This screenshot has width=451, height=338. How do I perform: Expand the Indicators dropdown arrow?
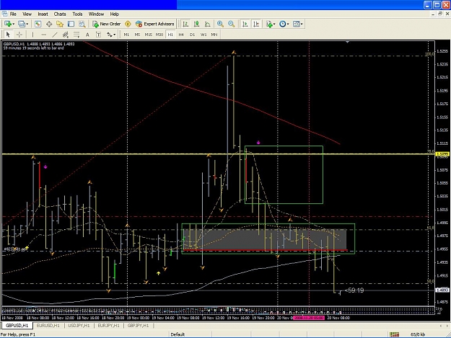point(274,24)
